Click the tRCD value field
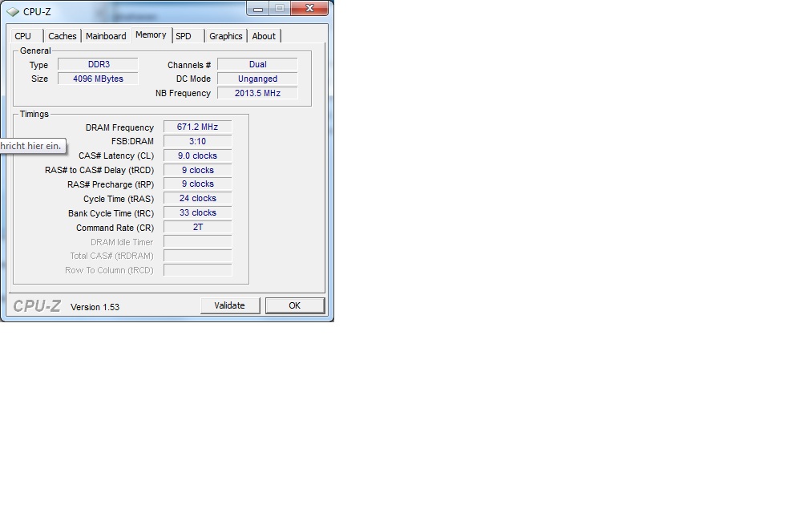808x505 pixels. pos(197,170)
